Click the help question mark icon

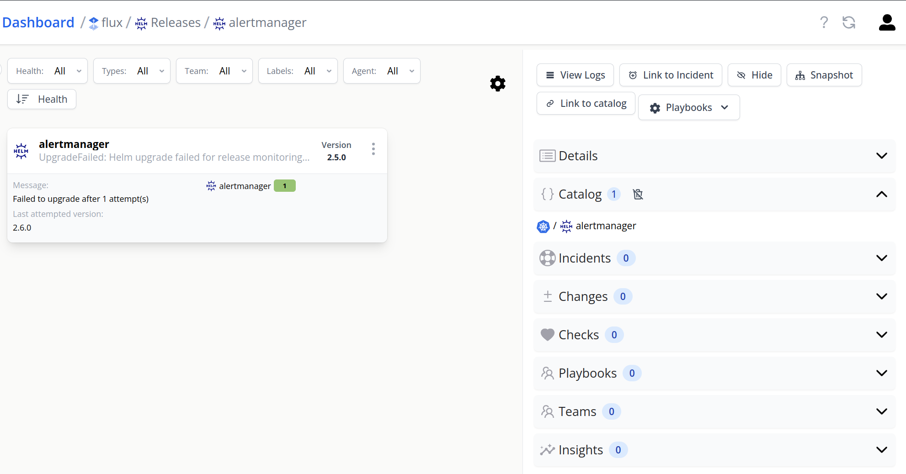point(824,22)
